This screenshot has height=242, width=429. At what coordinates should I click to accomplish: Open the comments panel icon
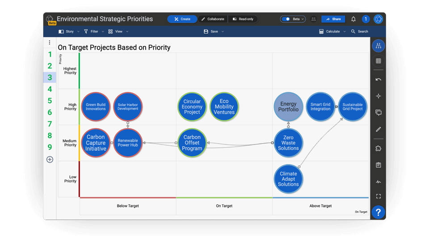pos(378,113)
